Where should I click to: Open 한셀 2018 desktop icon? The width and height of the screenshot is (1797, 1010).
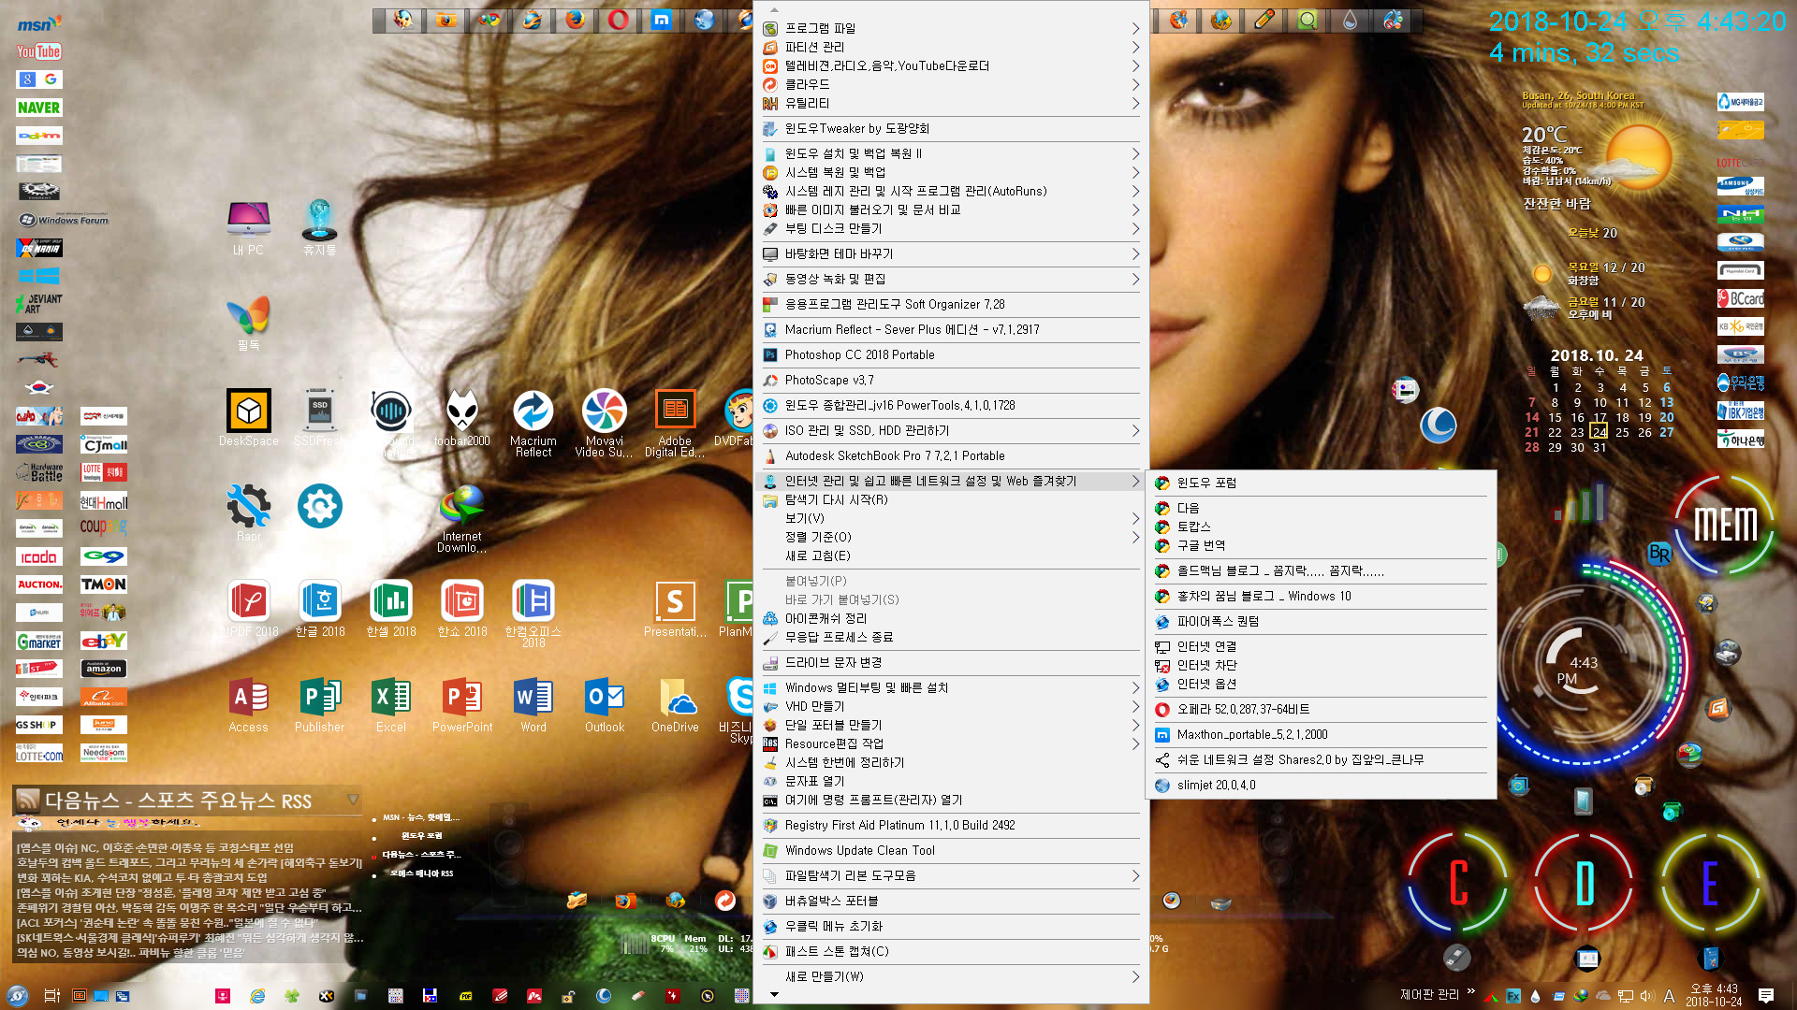point(391,608)
